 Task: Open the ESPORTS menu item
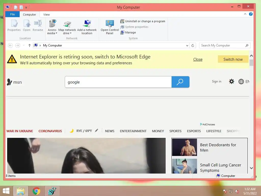point(194,131)
